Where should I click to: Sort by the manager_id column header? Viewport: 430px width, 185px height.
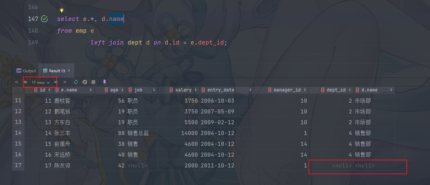pos(281,90)
